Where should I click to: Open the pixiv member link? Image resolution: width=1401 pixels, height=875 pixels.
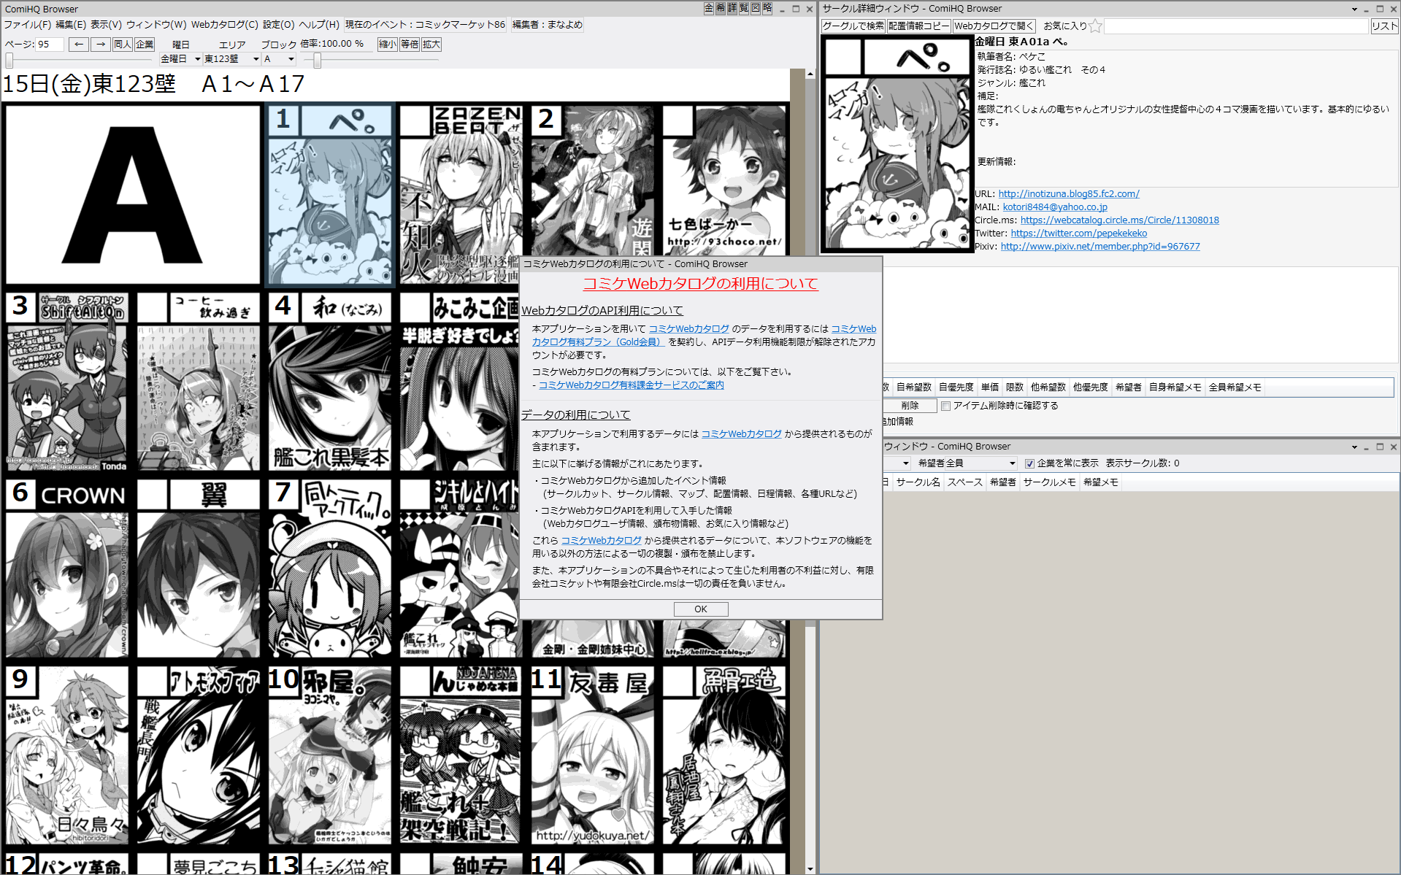[x=1100, y=247]
